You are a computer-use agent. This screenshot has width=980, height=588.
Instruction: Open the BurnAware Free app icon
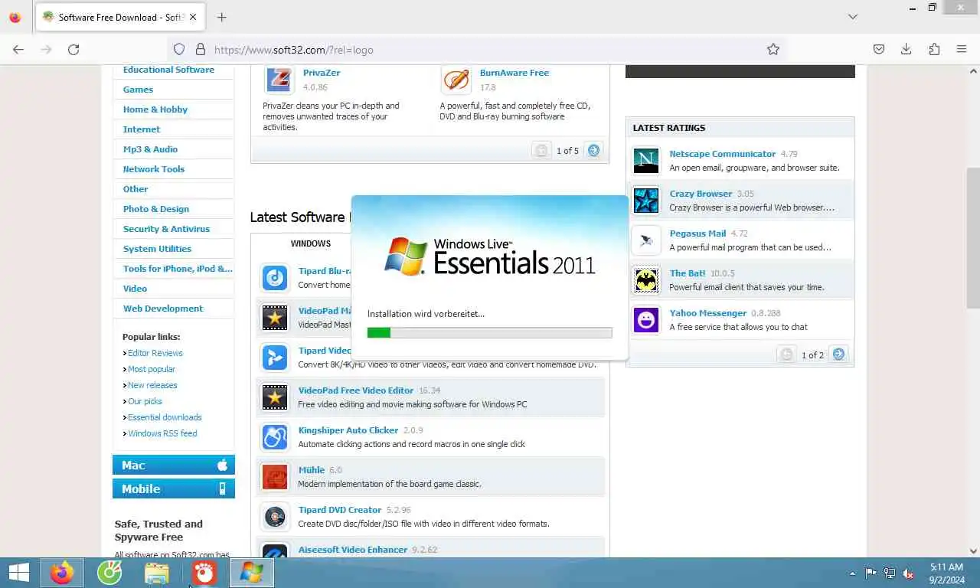(x=456, y=80)
